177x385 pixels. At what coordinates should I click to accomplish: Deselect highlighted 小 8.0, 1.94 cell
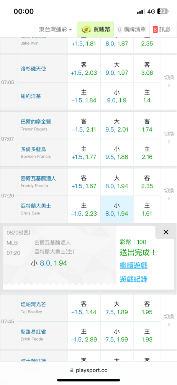117,209
